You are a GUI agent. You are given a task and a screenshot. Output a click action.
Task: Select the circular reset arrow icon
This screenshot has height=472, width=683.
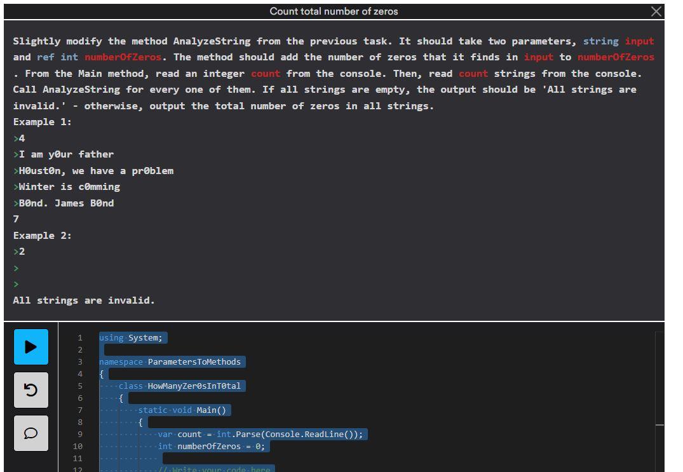coord(30,391)
